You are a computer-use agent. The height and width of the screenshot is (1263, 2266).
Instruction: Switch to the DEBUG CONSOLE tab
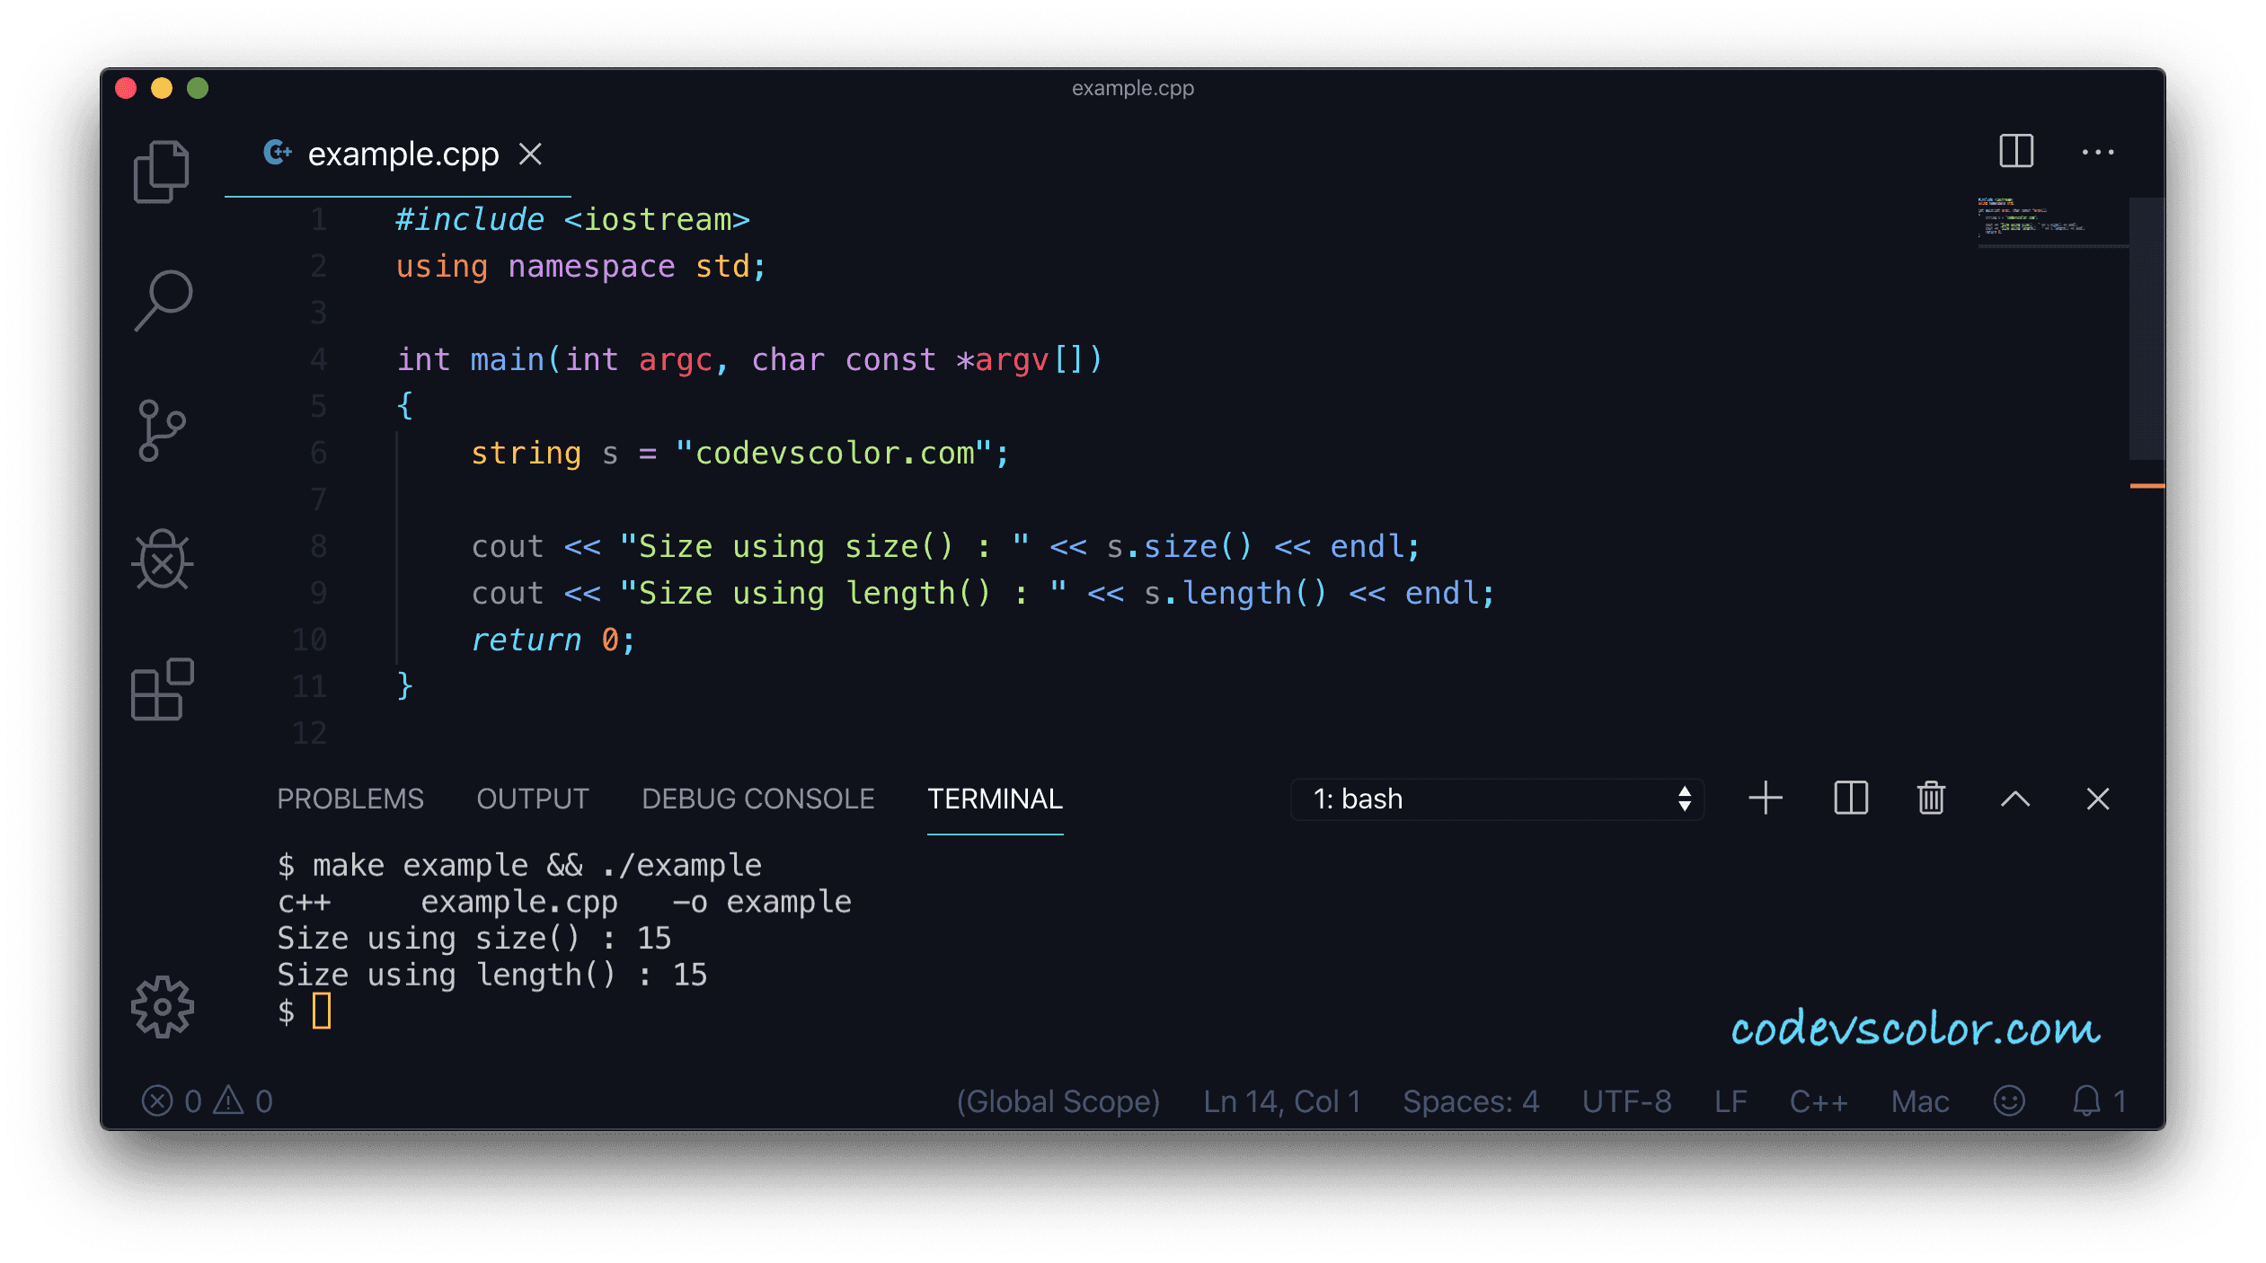click(x=757, y=799)
